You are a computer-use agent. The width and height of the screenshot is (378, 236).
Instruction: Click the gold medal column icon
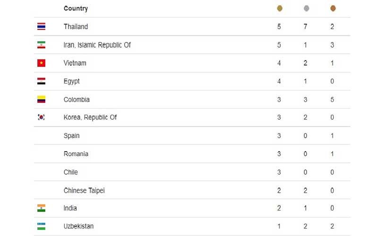point(280,8)
